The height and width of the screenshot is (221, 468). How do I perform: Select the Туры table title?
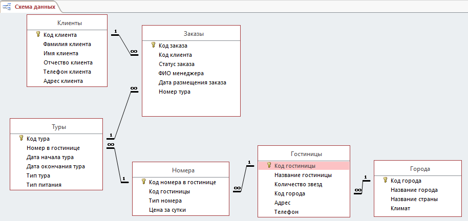[59, 127]
